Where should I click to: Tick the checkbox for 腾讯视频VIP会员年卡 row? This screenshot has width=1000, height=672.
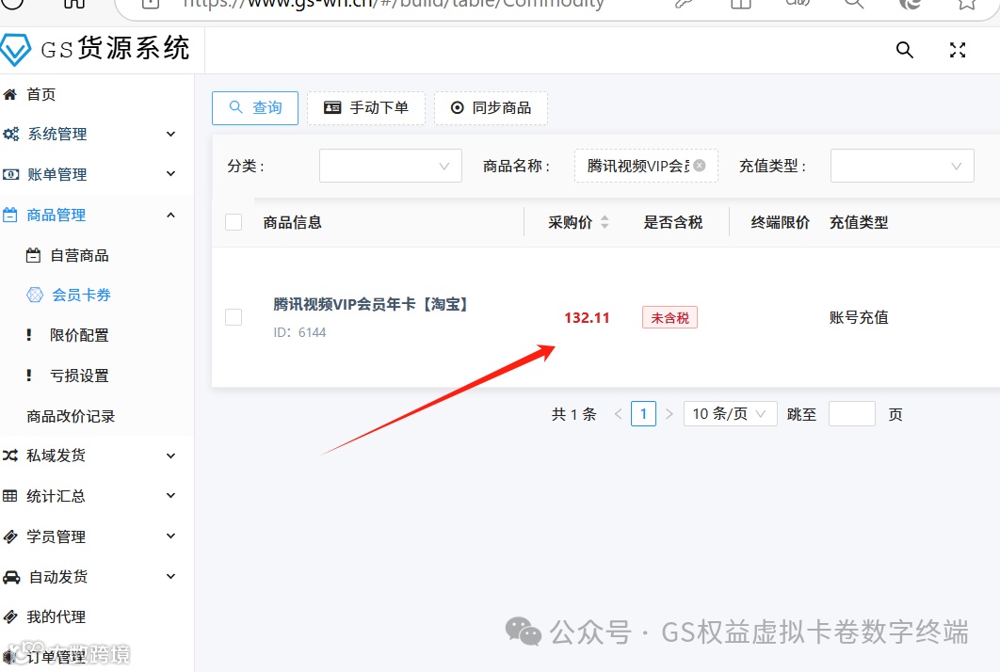[234, 317]
